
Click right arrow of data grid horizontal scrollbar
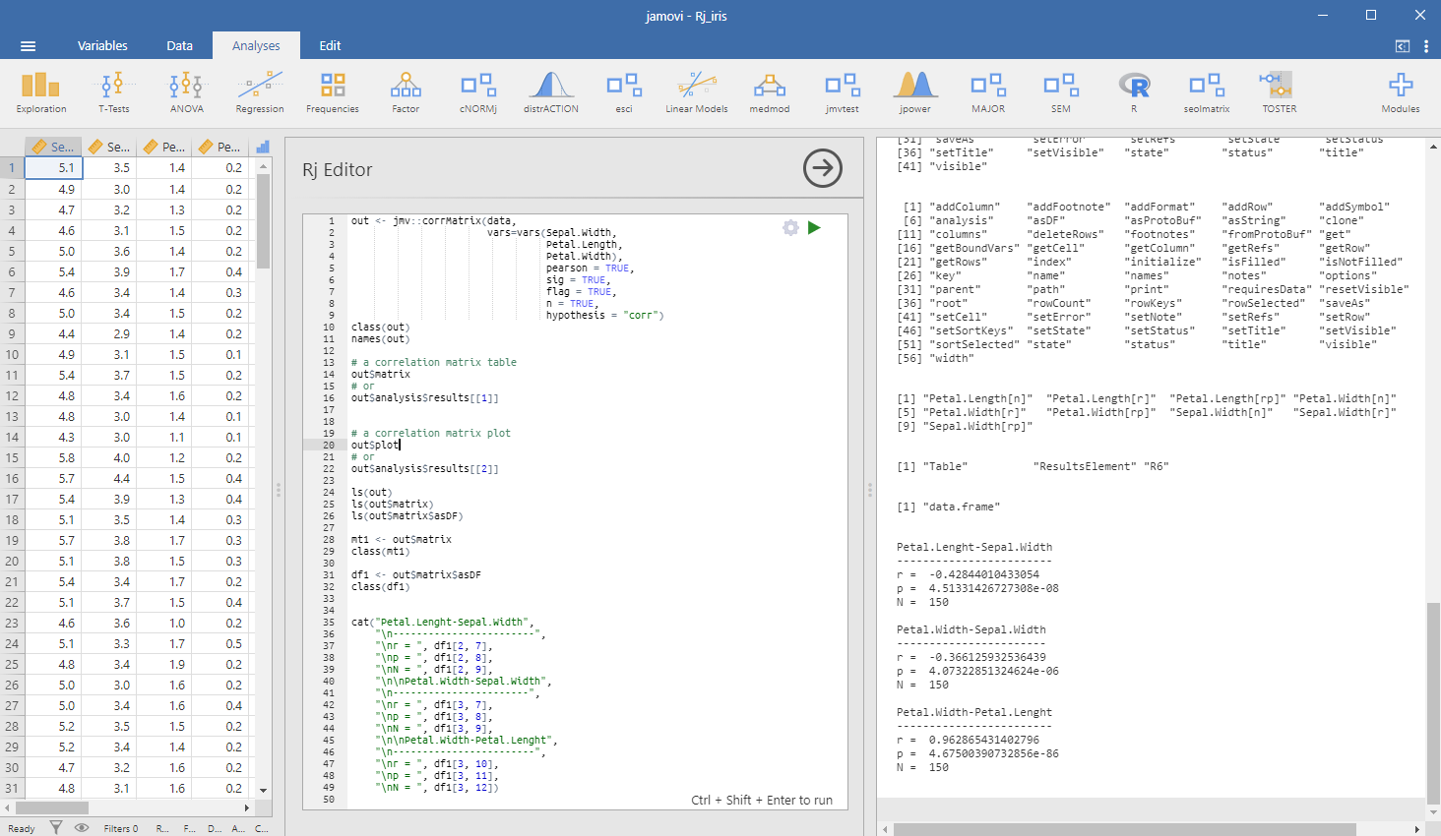pos(246,807)
